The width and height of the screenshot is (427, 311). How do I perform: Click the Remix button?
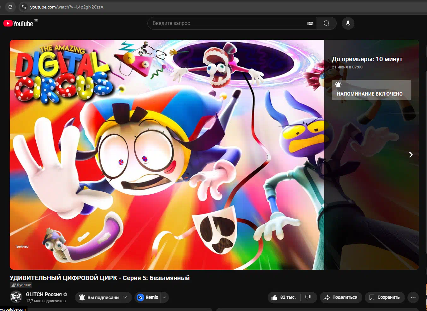coord(148,297)
